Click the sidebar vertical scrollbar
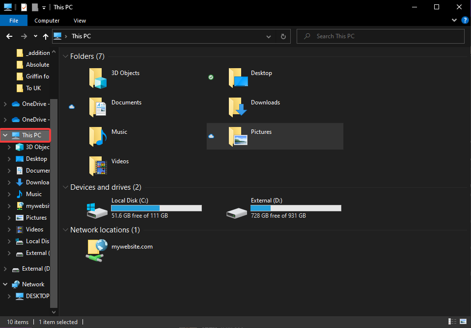471x328 pixels. (x=54, y=203)
